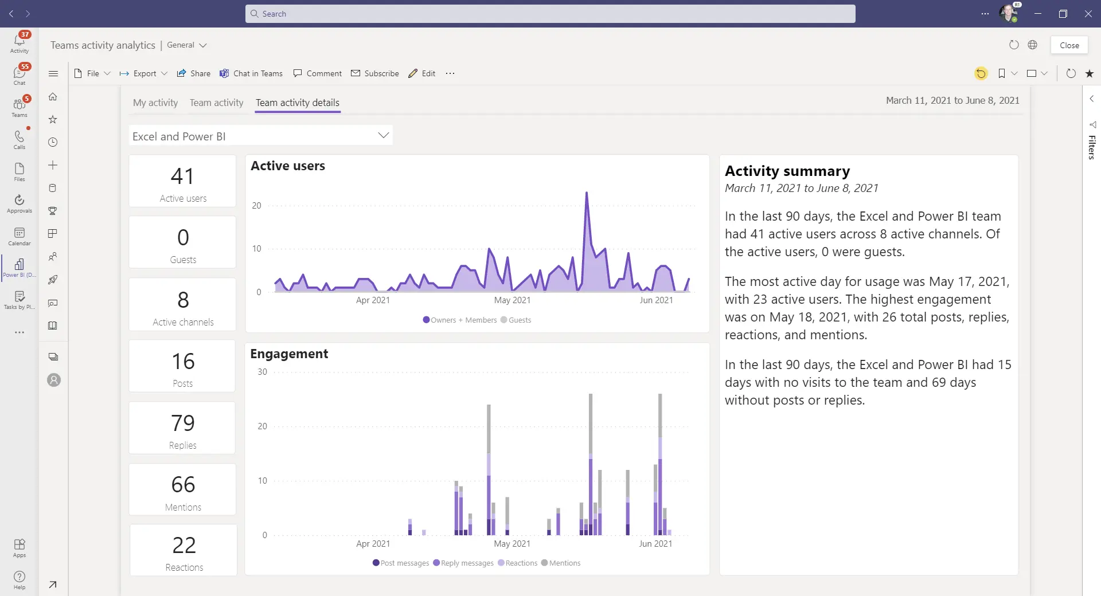
Task: Open the Activity feed in Teams sidebar
Action: pyautogui.click(x=19, y=42)
